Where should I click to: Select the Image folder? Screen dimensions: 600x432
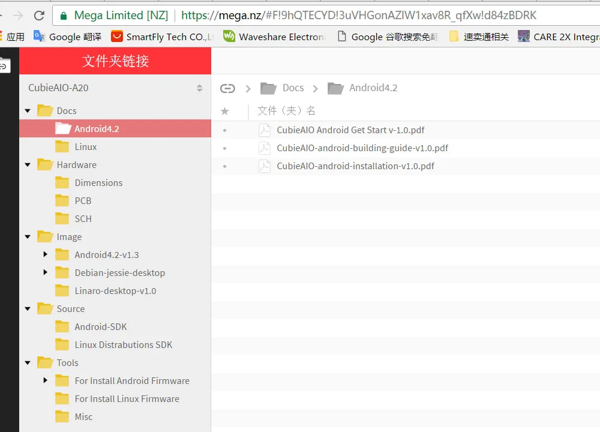click(x=69, y=237)
